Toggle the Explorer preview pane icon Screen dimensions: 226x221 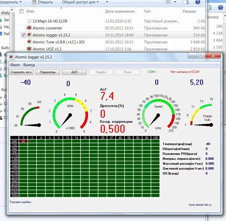(186, 2)
